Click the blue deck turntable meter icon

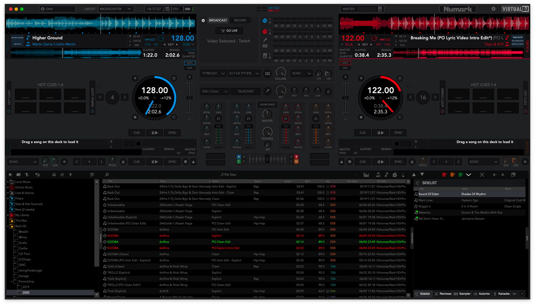[265, 21]
